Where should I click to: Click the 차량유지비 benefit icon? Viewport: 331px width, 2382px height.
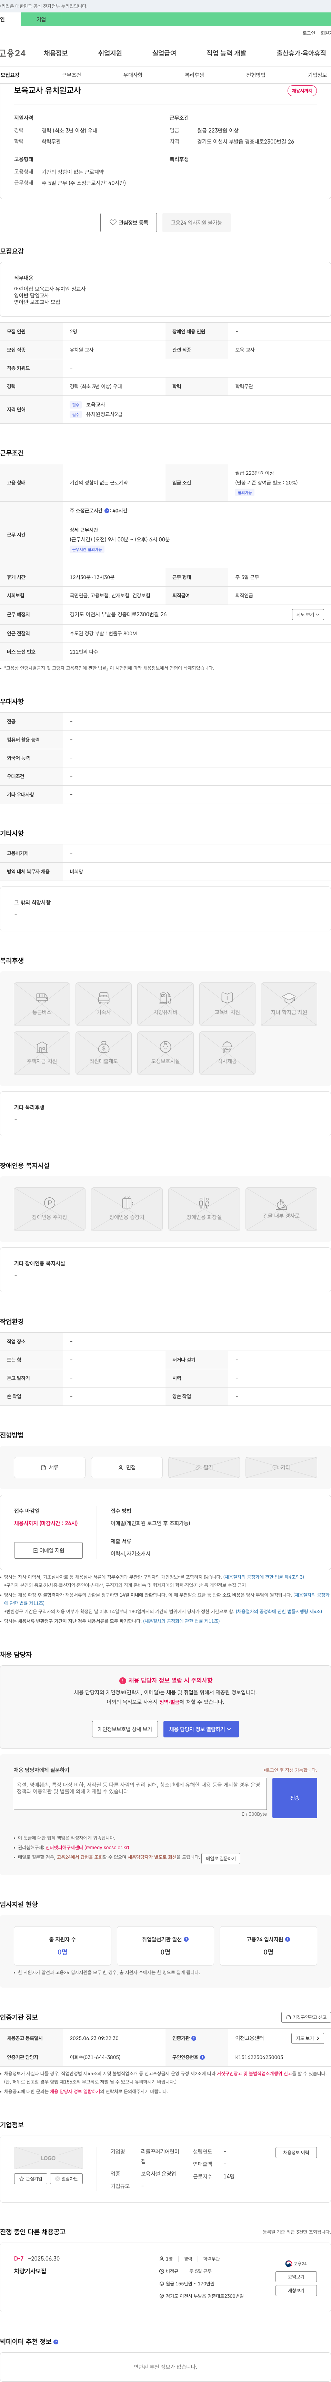pyautogui.click(x=165, y=1003)
